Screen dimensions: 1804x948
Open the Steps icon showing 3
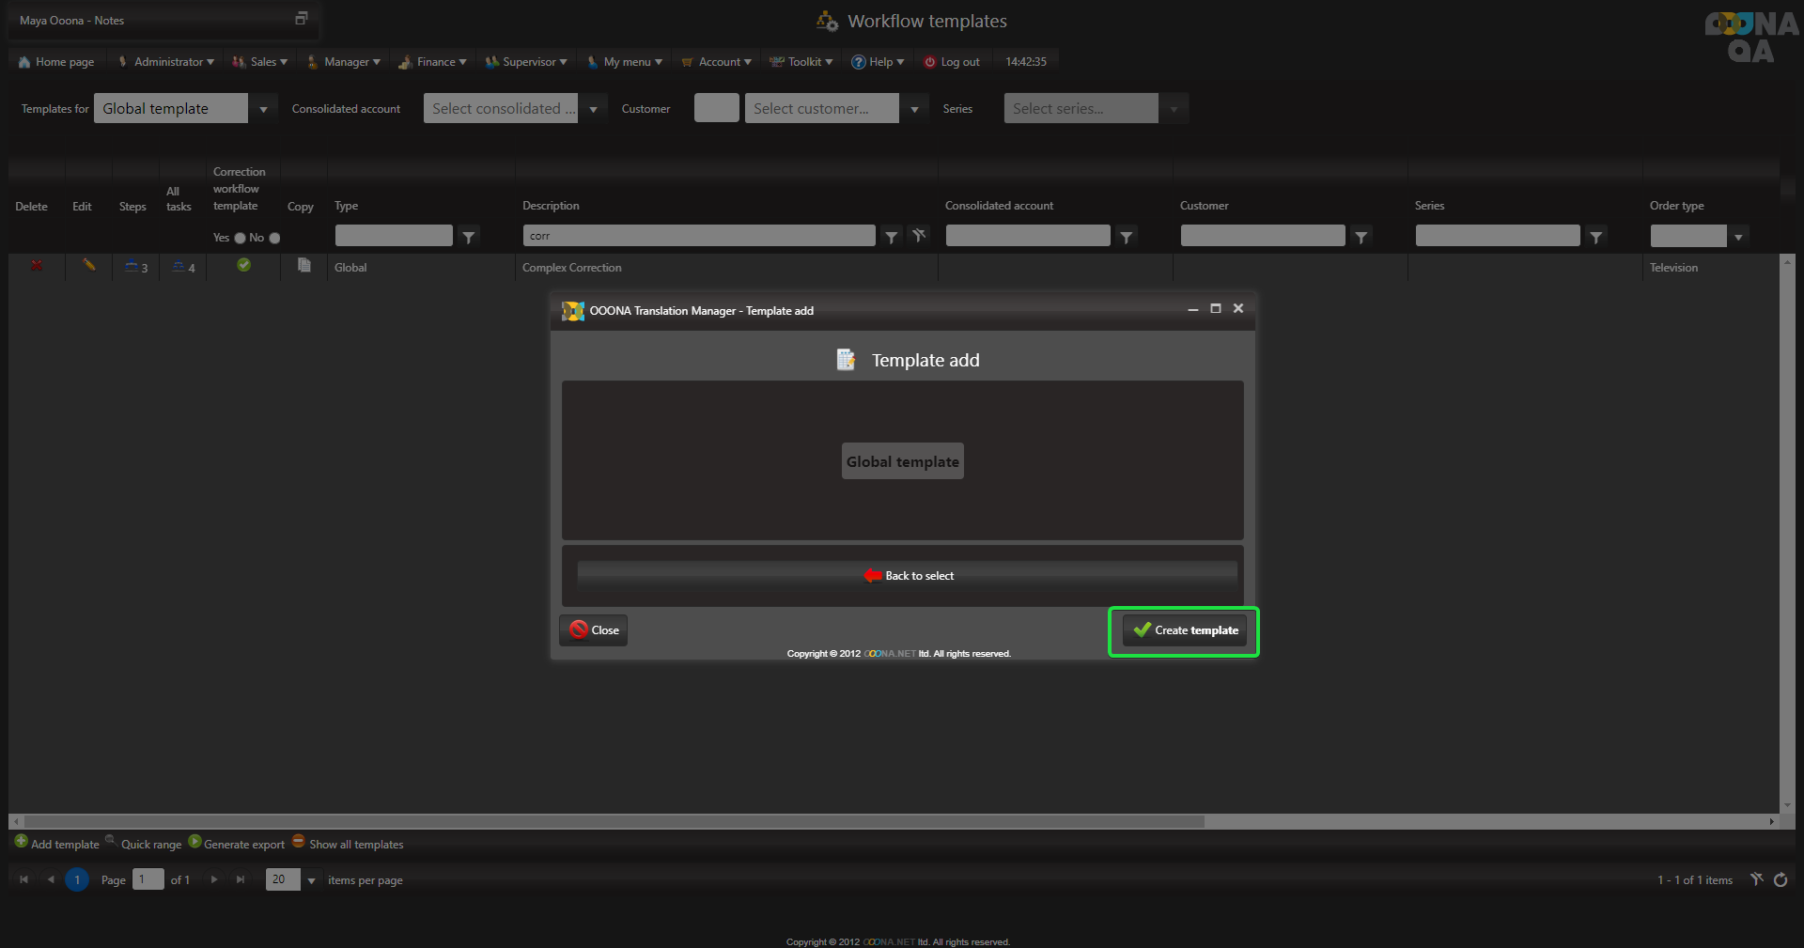(135, 268)
